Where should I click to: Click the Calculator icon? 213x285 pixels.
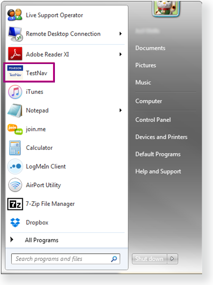point(15,148)
